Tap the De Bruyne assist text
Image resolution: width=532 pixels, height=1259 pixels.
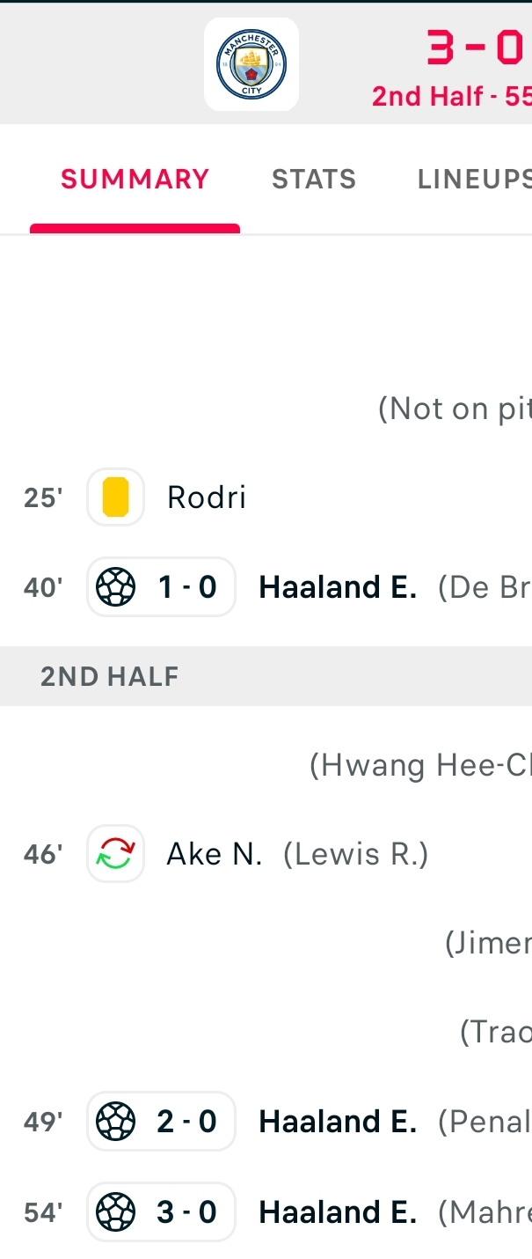click(x=485, y=587)
